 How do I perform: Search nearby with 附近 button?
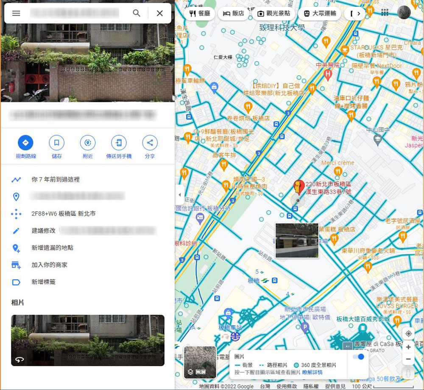tap(88, 143)
